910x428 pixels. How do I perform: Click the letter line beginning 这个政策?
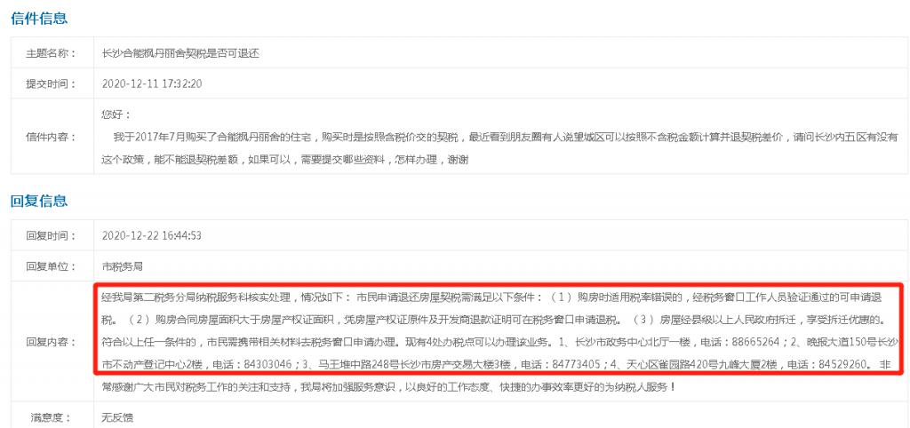pos(285,160)
